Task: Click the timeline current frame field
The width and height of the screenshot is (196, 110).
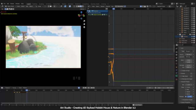Action: [x=150, y=88]
